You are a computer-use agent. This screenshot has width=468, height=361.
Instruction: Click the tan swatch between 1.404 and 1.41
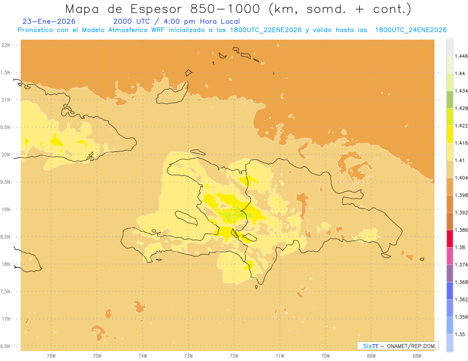[x=450, y=169]
